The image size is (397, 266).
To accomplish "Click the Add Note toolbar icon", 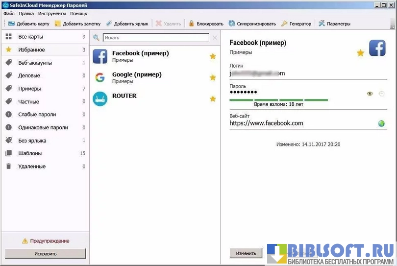I will coord(58,24).
